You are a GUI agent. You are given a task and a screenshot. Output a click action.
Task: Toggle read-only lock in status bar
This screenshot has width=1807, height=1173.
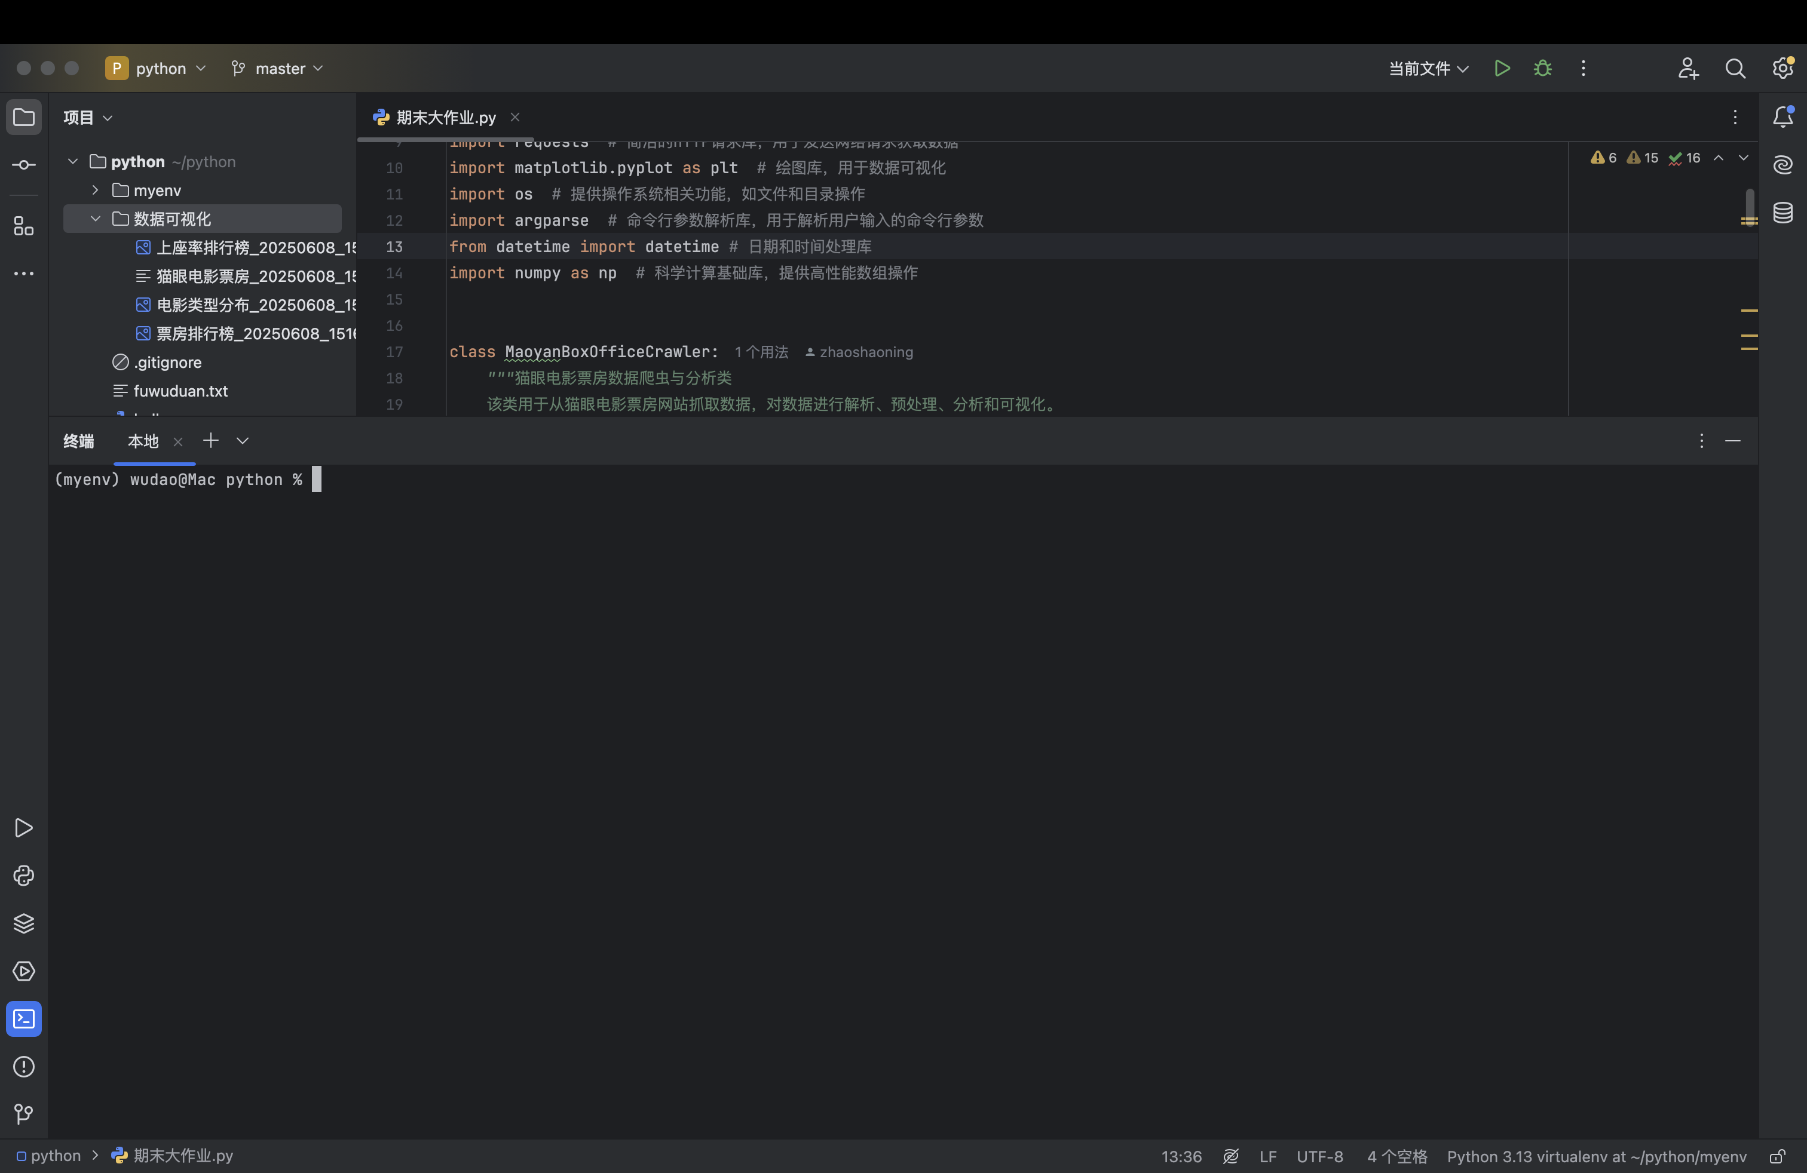pos(1777,1156)
